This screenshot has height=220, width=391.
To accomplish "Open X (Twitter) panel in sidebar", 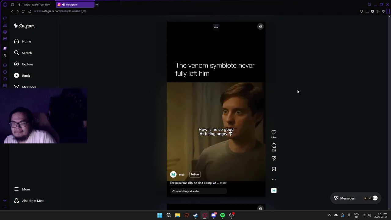I will 5,55.
